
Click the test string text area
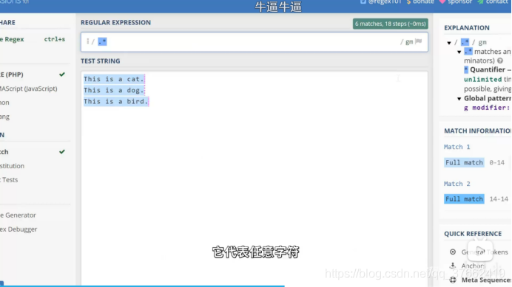point(255,179)
